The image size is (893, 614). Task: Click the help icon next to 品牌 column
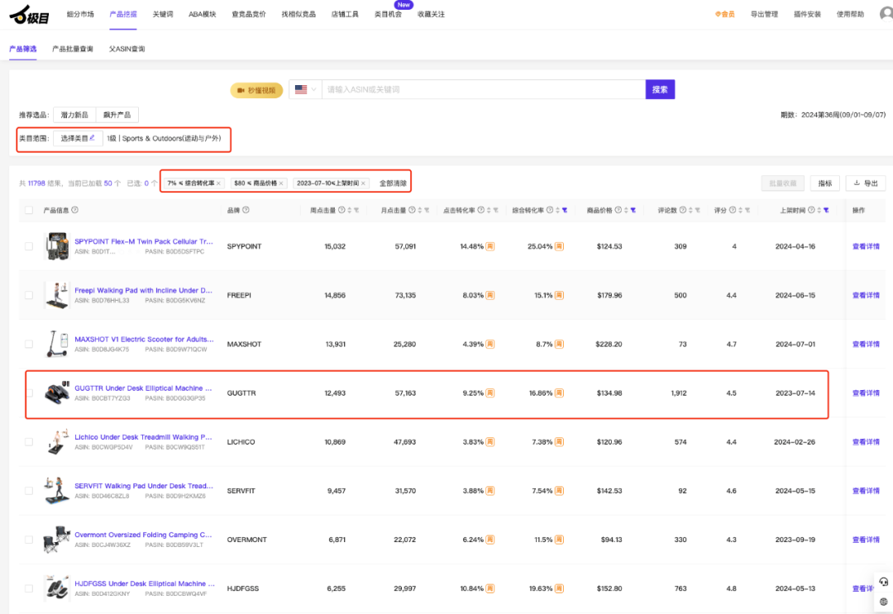coord(246,210)
